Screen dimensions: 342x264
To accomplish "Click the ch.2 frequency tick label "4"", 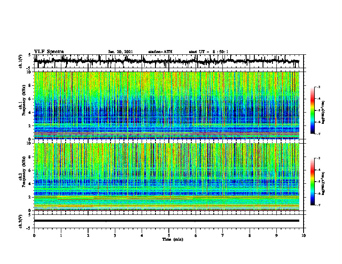I will tap(30, 184).
